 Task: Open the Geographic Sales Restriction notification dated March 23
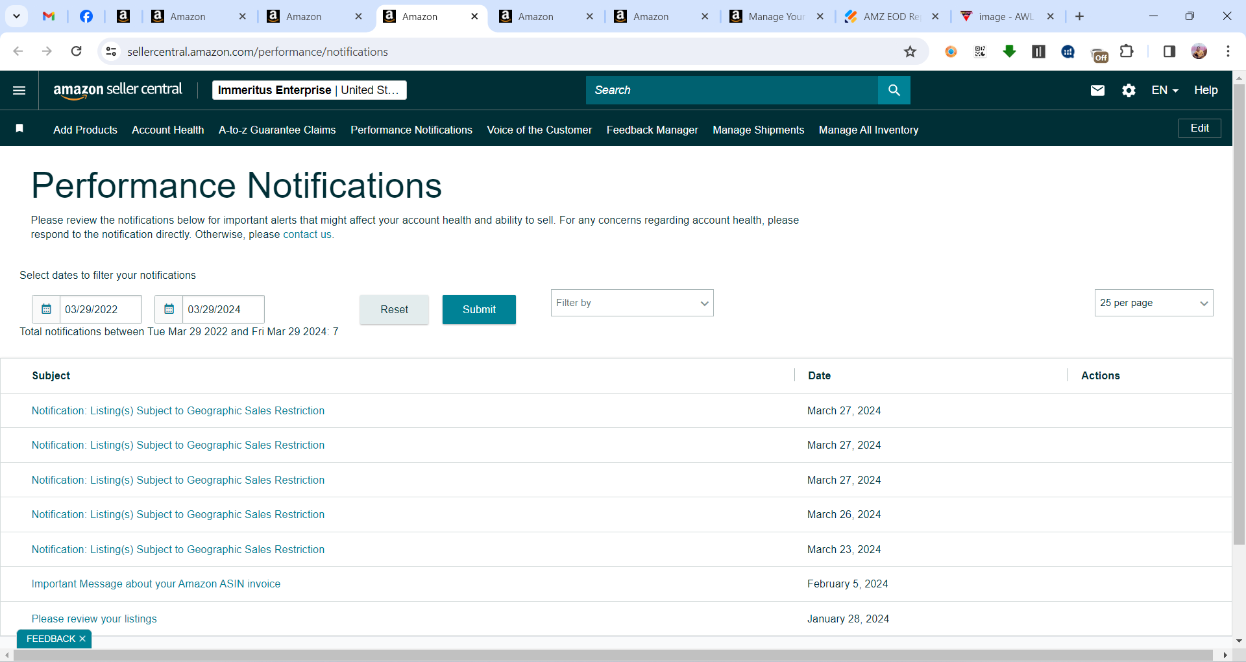pos(178,550)
